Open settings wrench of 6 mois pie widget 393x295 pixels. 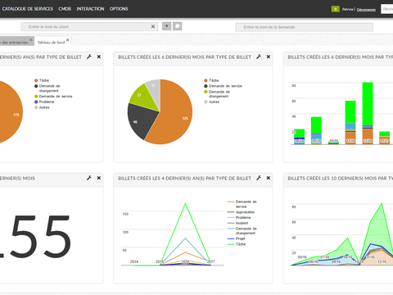(259, 57)
